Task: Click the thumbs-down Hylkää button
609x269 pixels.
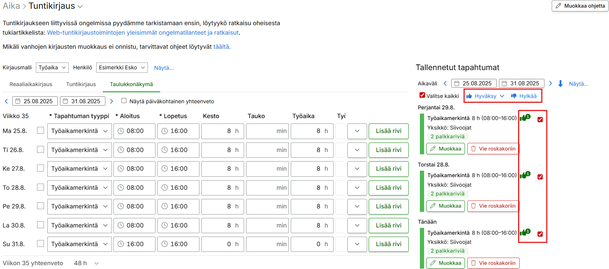Action: tap(524, 96)
